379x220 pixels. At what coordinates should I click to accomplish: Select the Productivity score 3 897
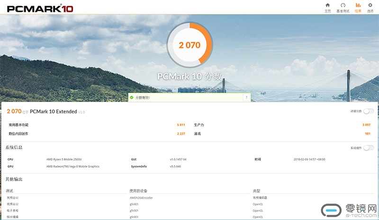pos(366,125)
